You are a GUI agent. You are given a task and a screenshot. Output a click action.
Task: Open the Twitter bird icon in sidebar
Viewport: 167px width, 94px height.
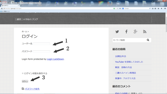(x=117, y=32)
